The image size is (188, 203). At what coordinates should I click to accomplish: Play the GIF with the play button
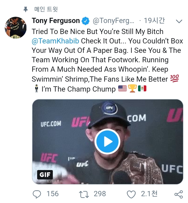point(107,142)
